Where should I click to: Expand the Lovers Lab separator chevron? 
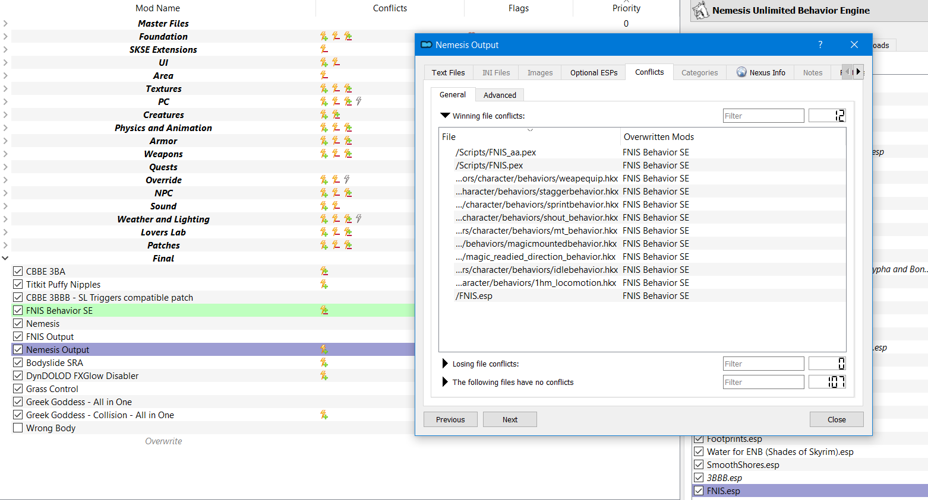pos(5,232)
